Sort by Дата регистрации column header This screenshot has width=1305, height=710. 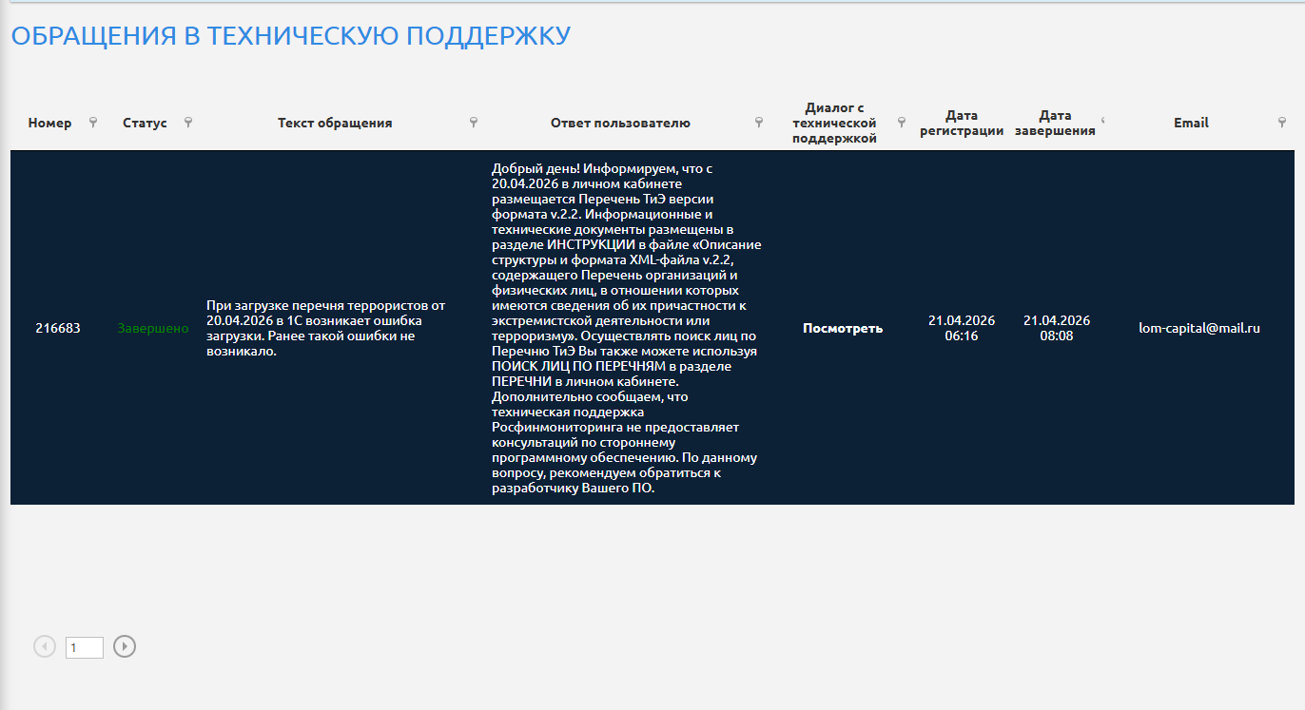click(962, 123)
